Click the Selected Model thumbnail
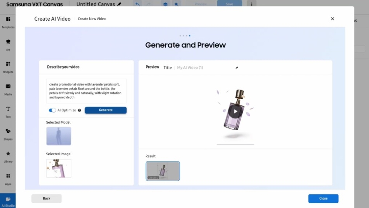 59,136
